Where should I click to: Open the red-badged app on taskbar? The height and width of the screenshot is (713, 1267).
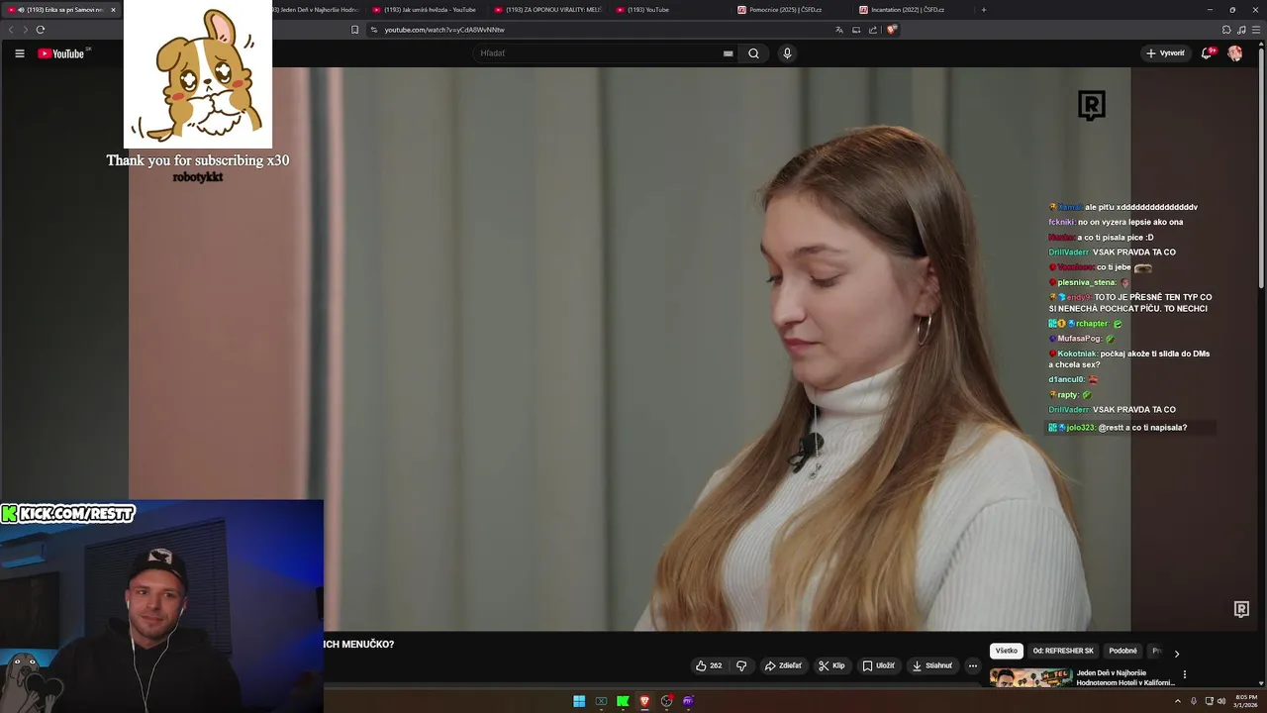[666, 701]
